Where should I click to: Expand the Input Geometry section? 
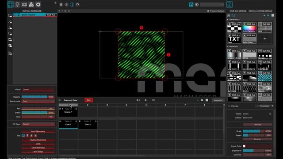click(x=38, y=132)
